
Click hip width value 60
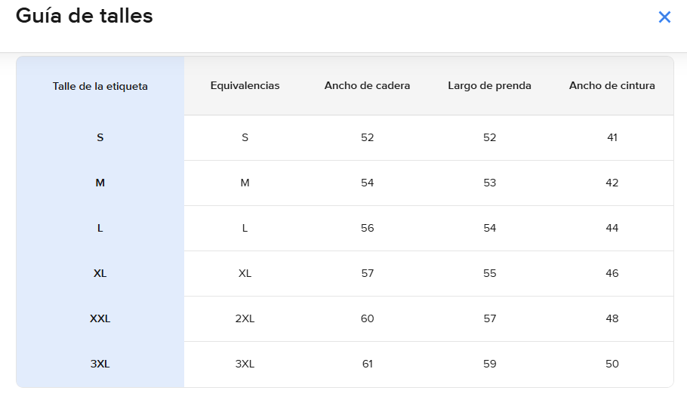(367, 318)
